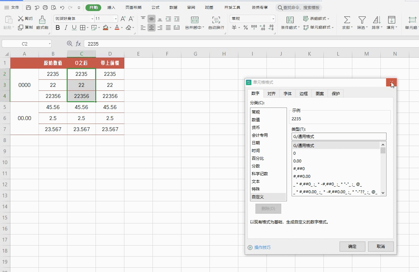Click the insert function fx icon
The height and width of the screenshot is (272, 419).
(78, 44)
